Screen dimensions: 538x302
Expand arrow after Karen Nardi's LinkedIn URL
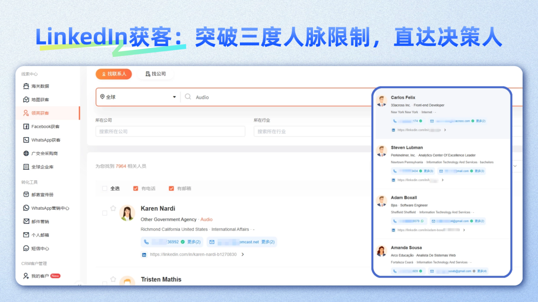[243, 255]
